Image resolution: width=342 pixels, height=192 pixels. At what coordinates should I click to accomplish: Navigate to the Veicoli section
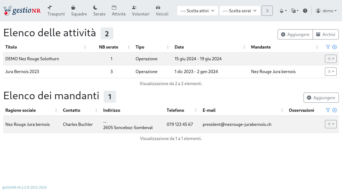tap(162, 11)
